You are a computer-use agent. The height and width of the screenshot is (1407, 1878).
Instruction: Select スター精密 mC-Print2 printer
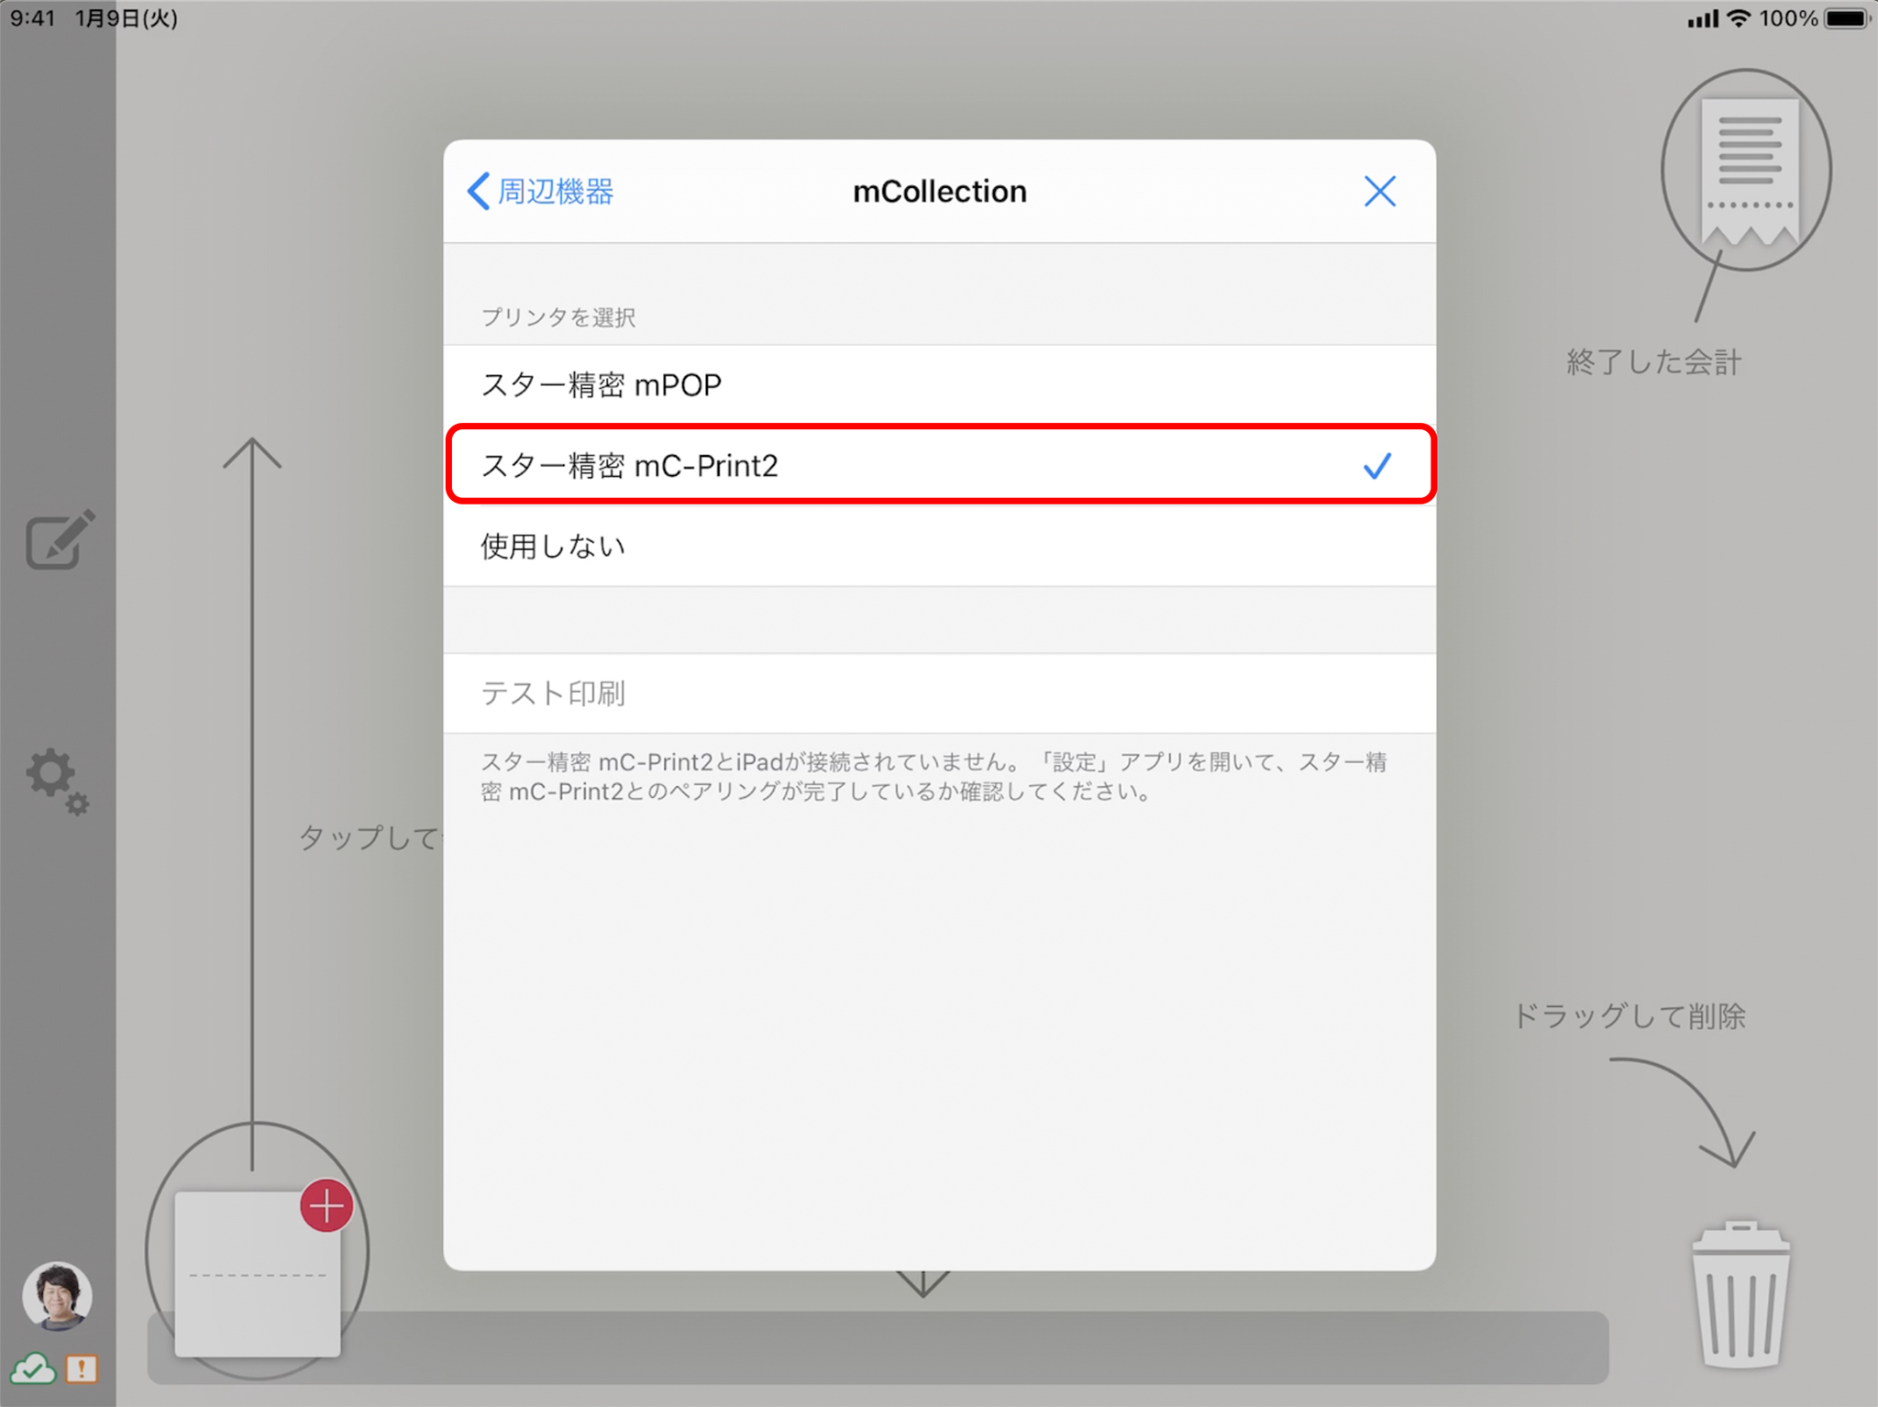(939, 465)
